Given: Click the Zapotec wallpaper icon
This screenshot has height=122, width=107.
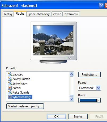Looking at the screenshot, I should (x=10, y=74).
